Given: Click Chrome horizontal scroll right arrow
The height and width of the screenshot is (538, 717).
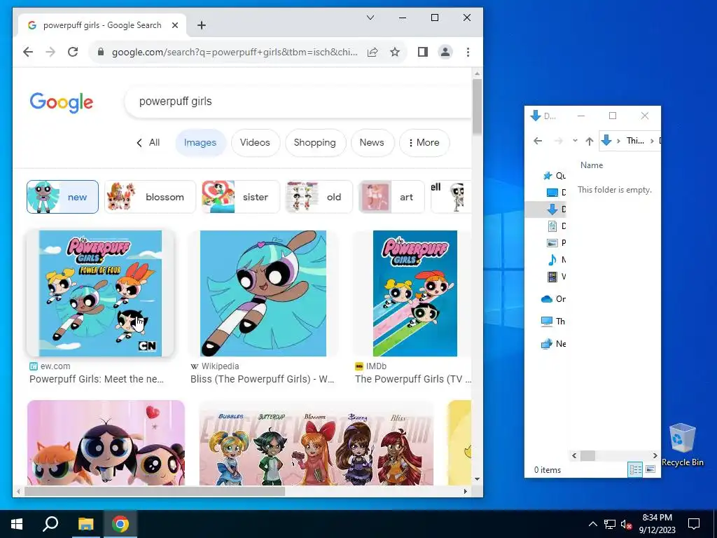Looking at the screenshot, I should [x=465, y=491].
